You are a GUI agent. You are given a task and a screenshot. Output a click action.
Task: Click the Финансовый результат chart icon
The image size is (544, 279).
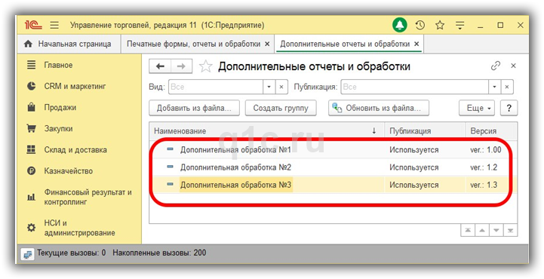pyautogui.click(x=31, y=198)
